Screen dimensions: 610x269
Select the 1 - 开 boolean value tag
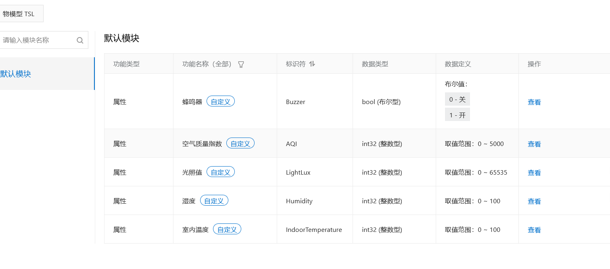[457, 114]
